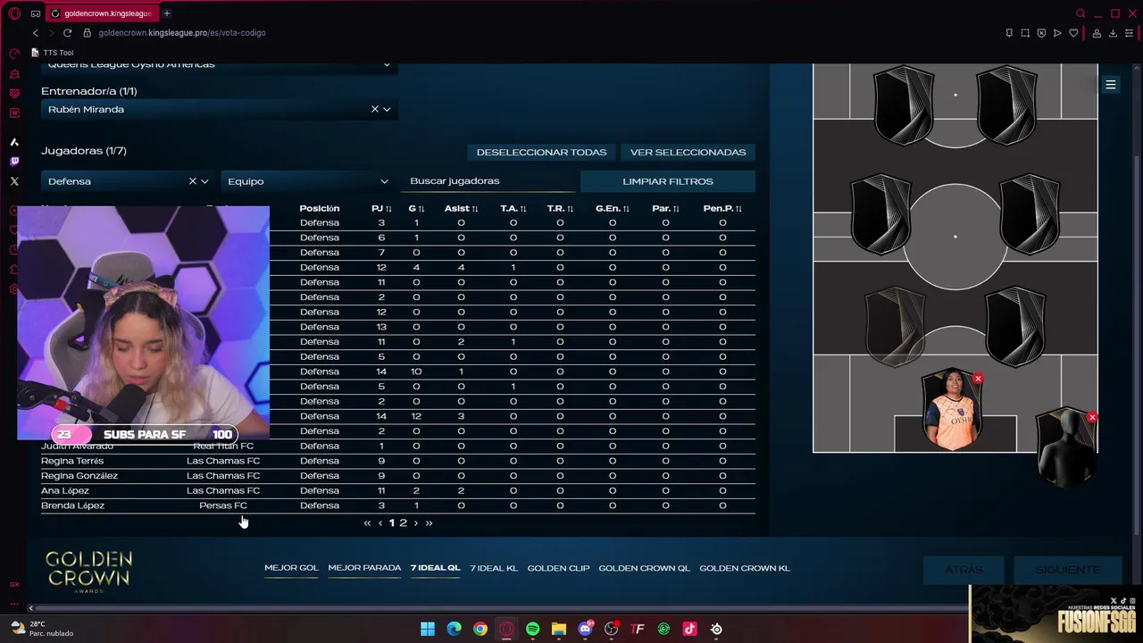The width and height of the screenshot is (1143, 643).
Task: Reload the current page
Action: click(67, 33)
